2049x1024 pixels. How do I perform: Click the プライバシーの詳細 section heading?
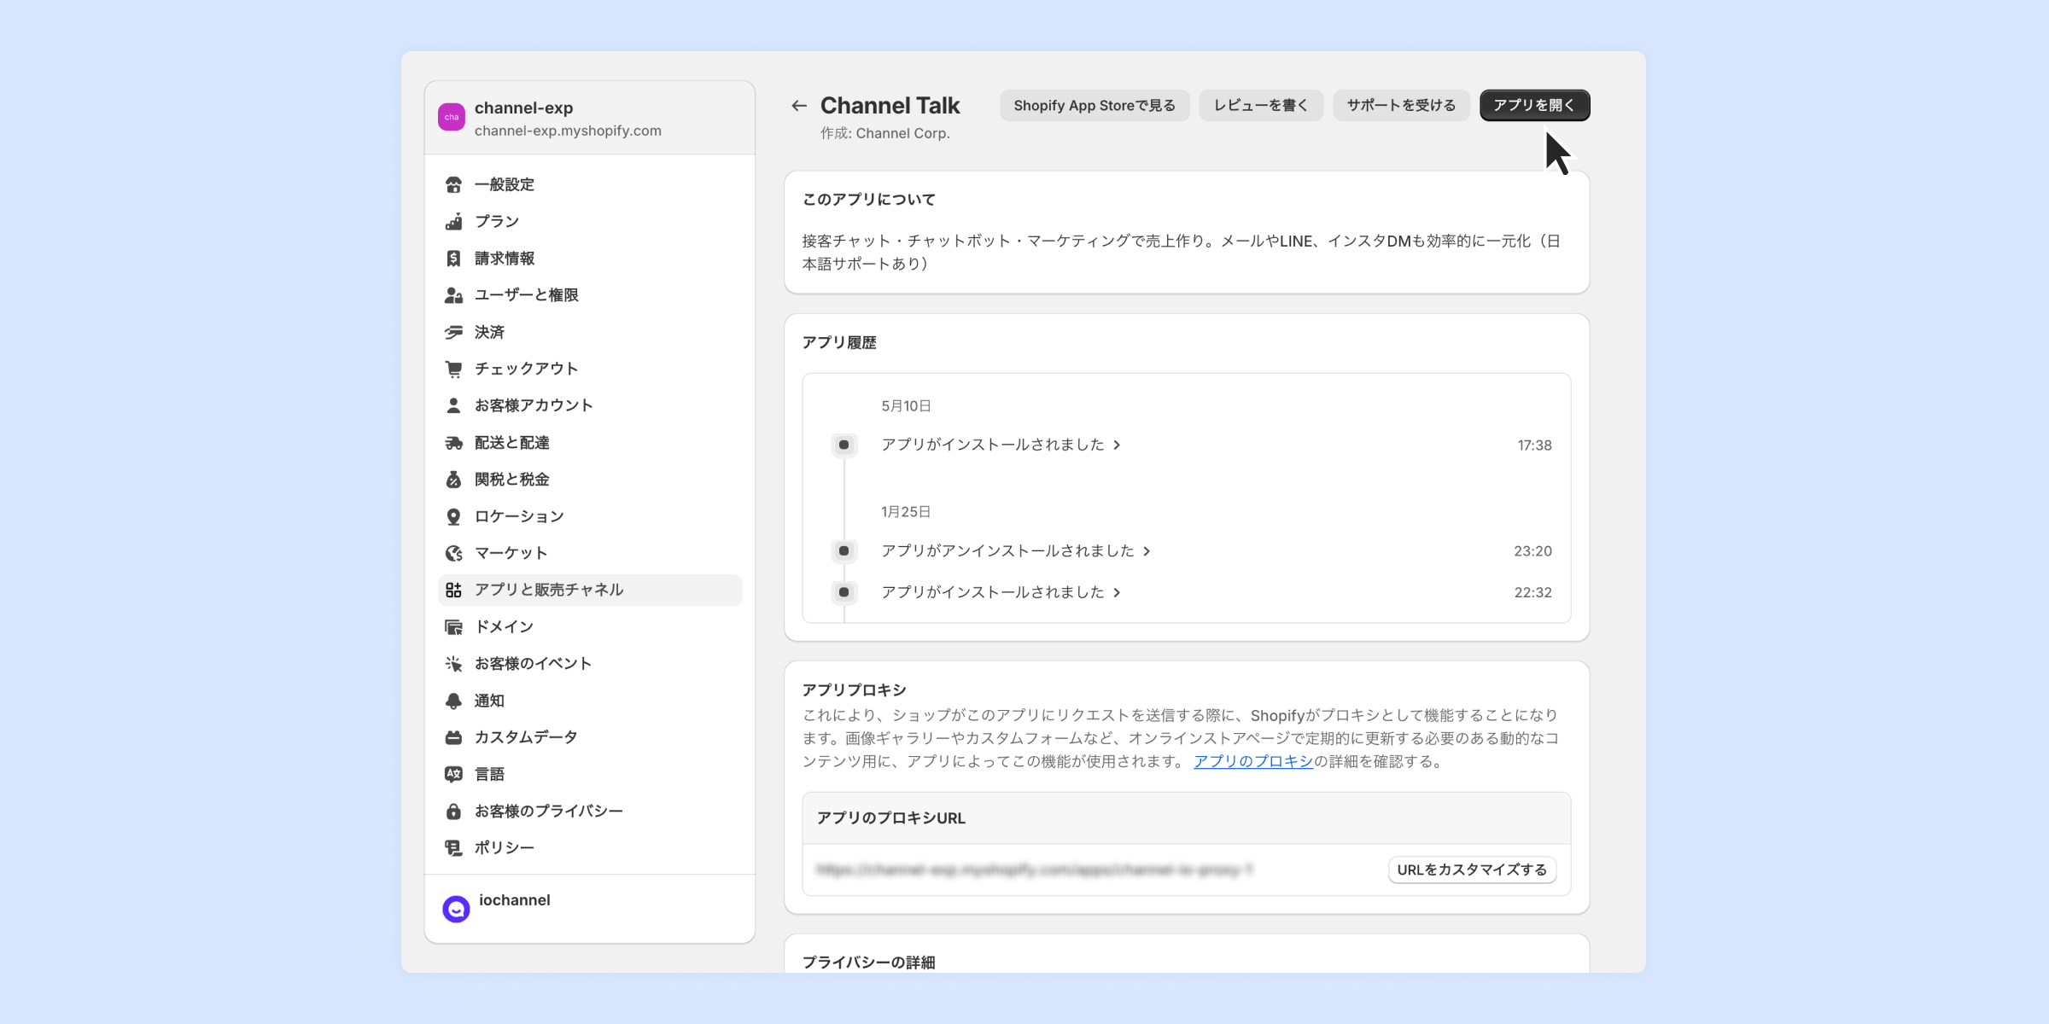coord(868,962)
